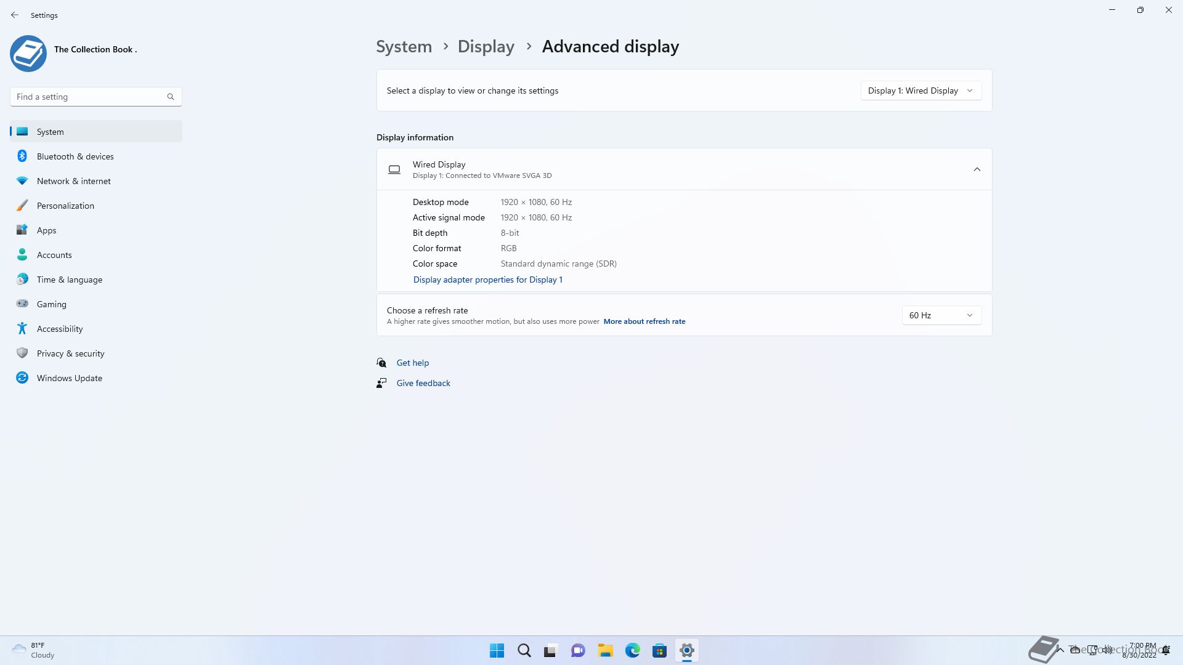Go to Personalization settings
Screen dimensions: 1183x665
point(65,206)
